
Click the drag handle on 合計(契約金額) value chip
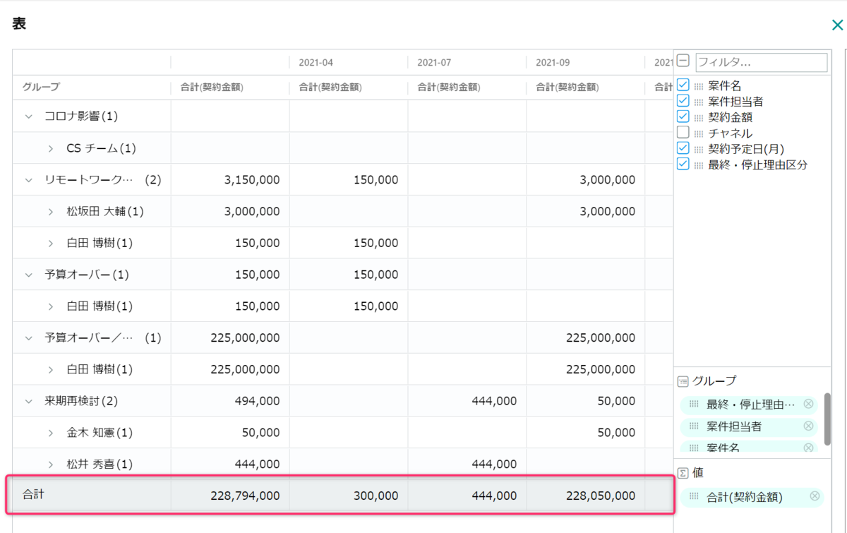(x=694, y=496)
